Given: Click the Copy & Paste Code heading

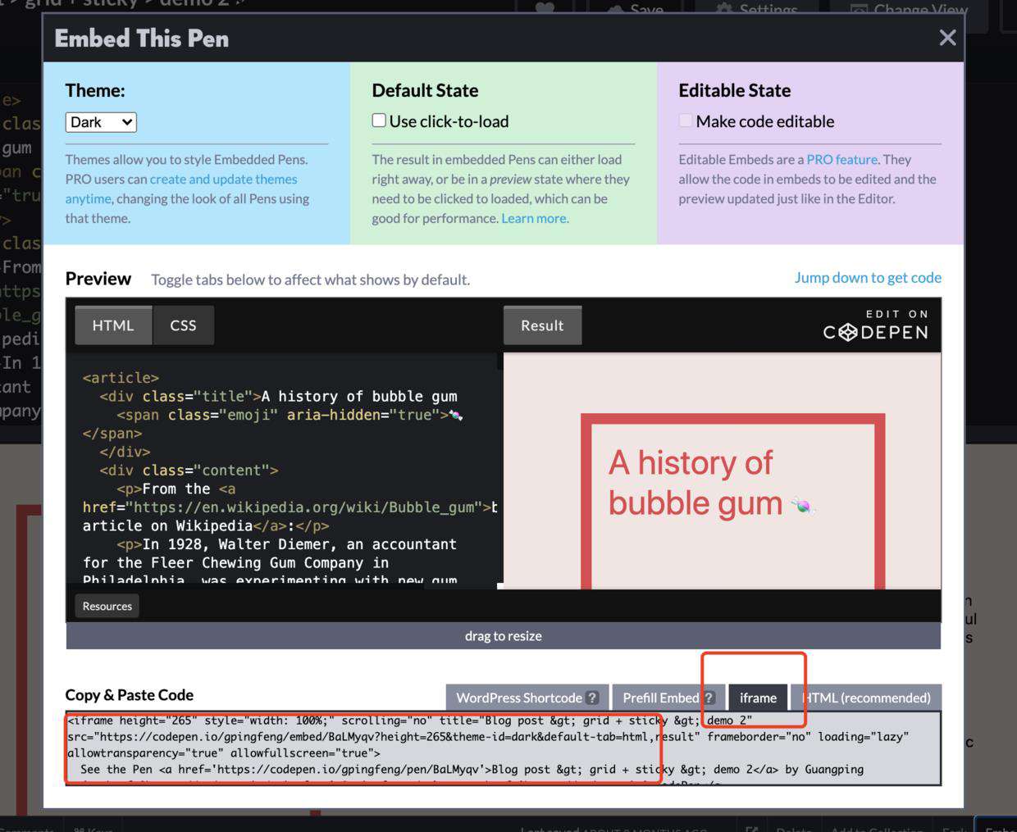Looking at the screenshot, I should pyautogui.click(x=130, y=695).
